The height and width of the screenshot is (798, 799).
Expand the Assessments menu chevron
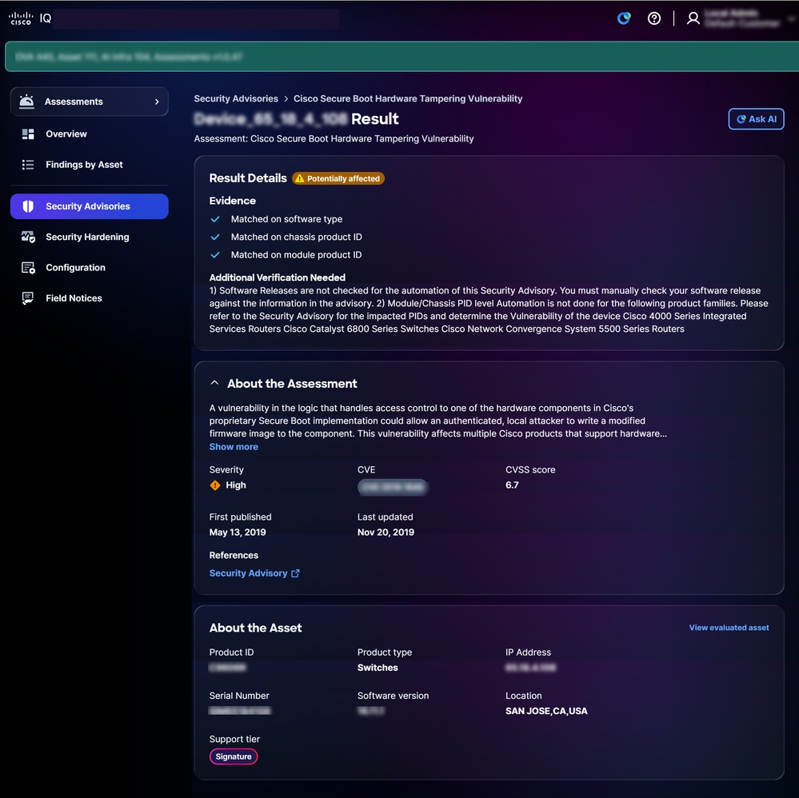coord(157,102)
